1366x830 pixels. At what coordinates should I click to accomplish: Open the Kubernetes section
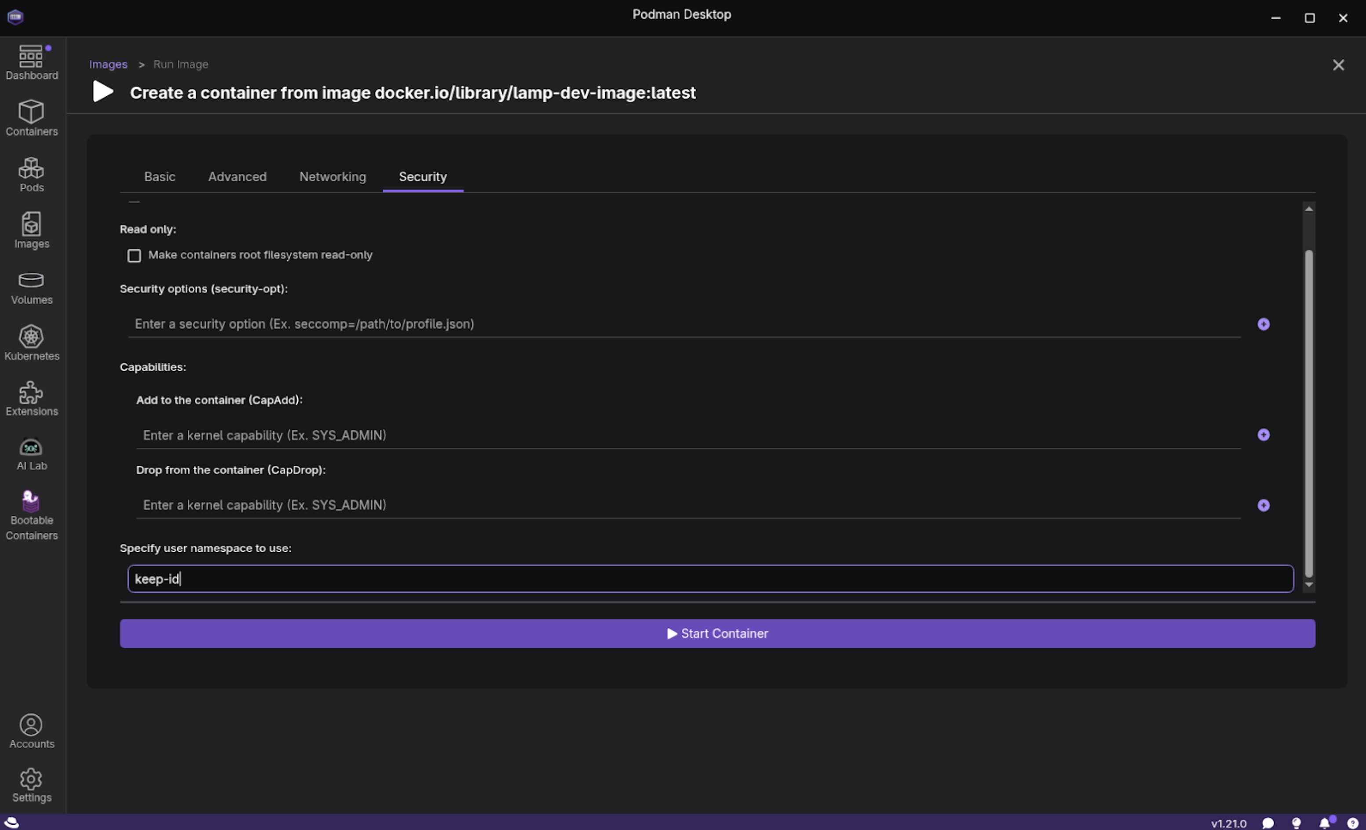[32, 343]
